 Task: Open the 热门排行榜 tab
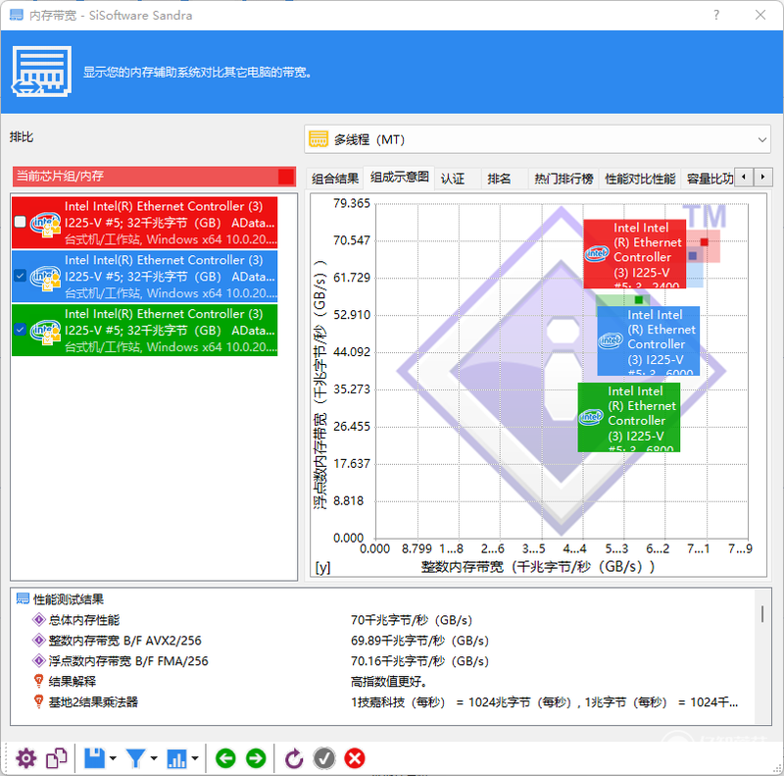point(563,179)
